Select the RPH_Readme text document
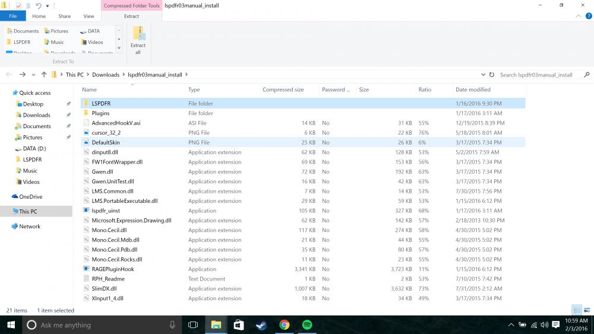Screen dimensions: 594x334 click(x=303, y=279)
